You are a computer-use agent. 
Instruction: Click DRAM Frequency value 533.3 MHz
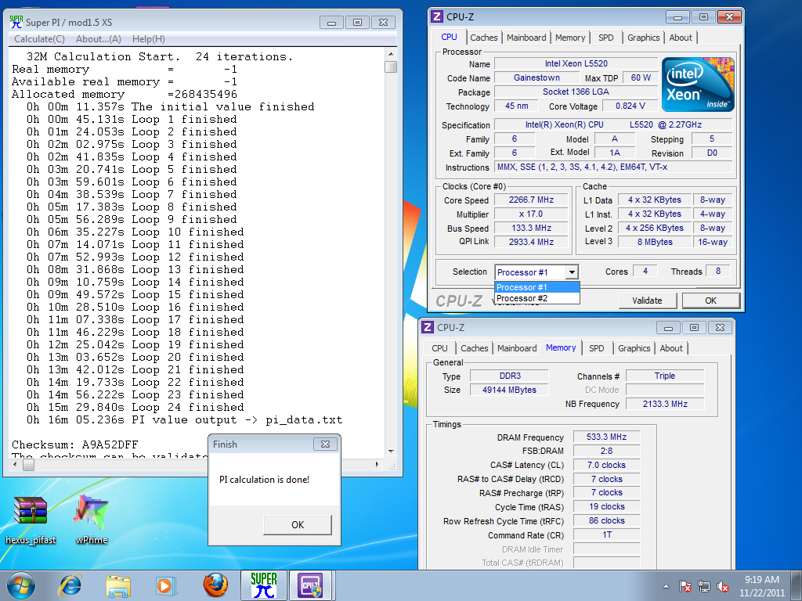pyautogui.click(x=606, y=437)
